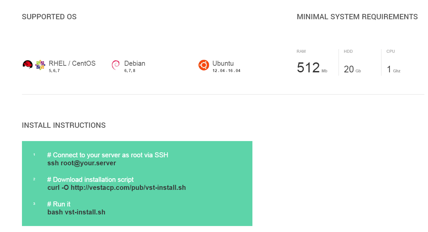
Task: Click the Debian swirl logo
Action: point(116,65)
